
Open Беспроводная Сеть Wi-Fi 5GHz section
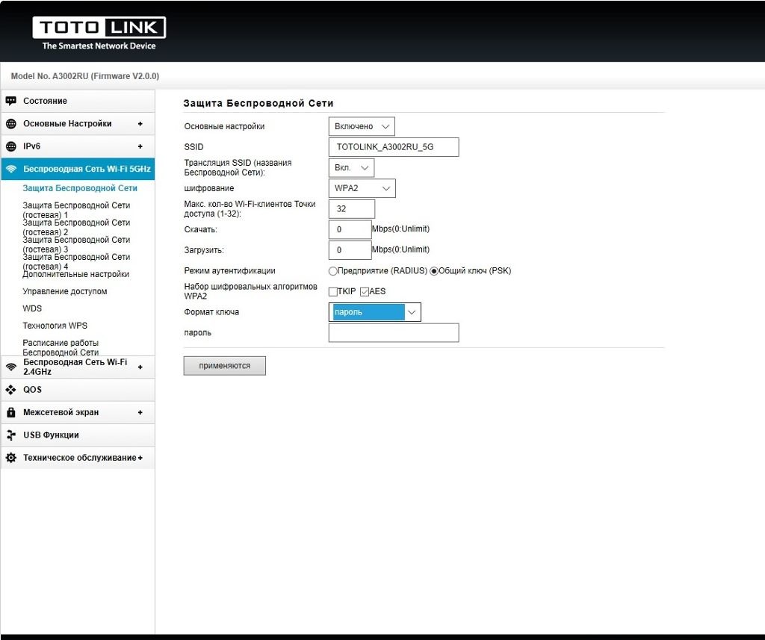point(78,170)
